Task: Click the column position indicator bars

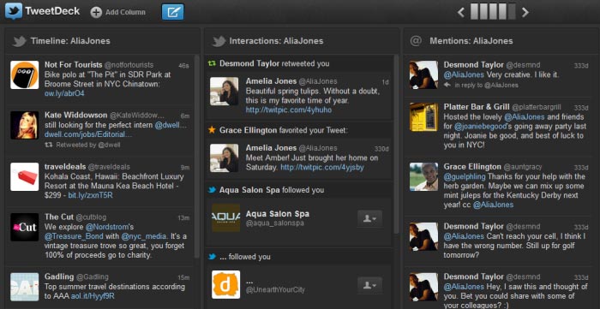Action: [x=493, y=12]
